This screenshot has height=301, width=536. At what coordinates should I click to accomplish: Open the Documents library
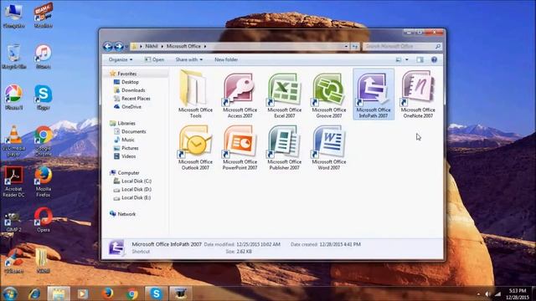coord(133,131)
